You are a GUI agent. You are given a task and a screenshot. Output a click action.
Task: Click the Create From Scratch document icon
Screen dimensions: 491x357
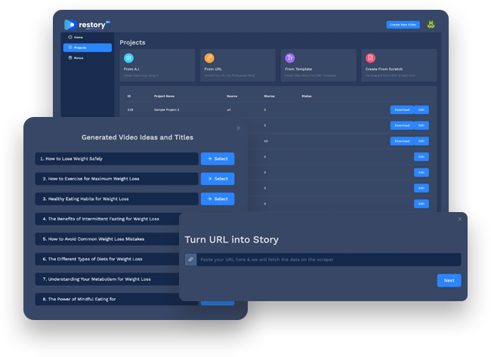[369, 58]
